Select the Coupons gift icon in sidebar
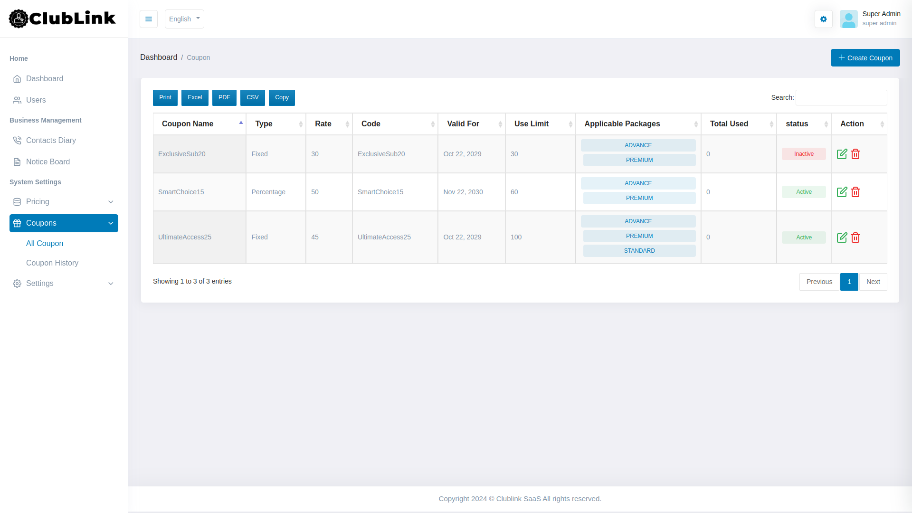 (17, 223)
